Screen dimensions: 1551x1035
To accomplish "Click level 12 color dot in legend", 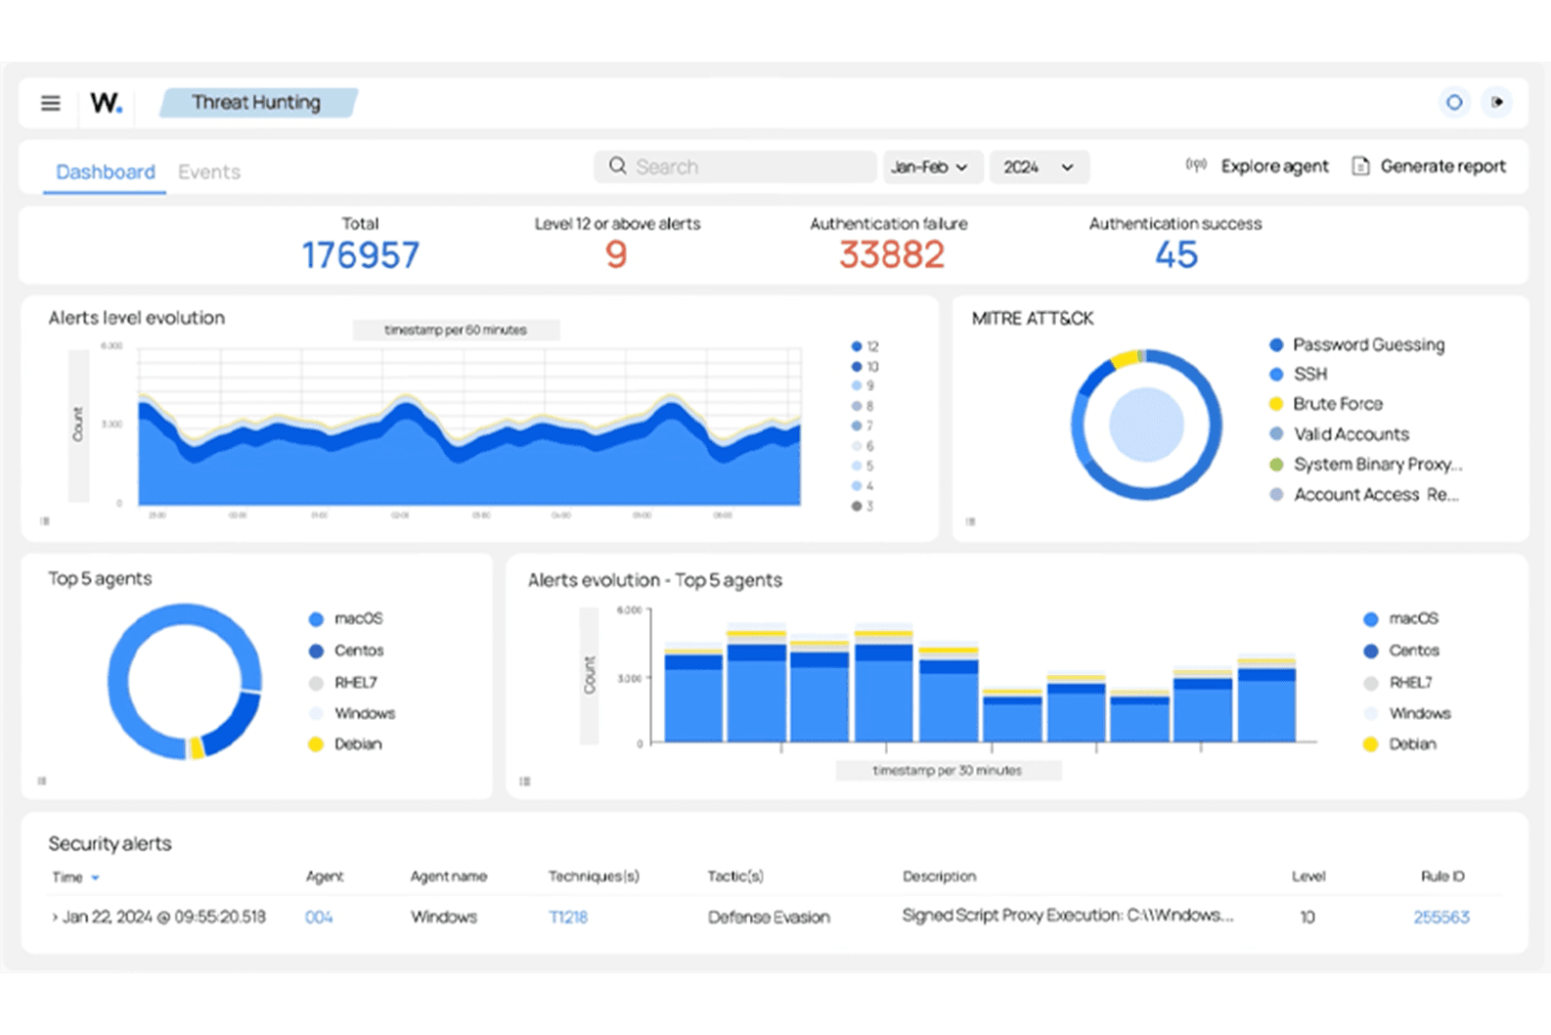I will [857, 346].
